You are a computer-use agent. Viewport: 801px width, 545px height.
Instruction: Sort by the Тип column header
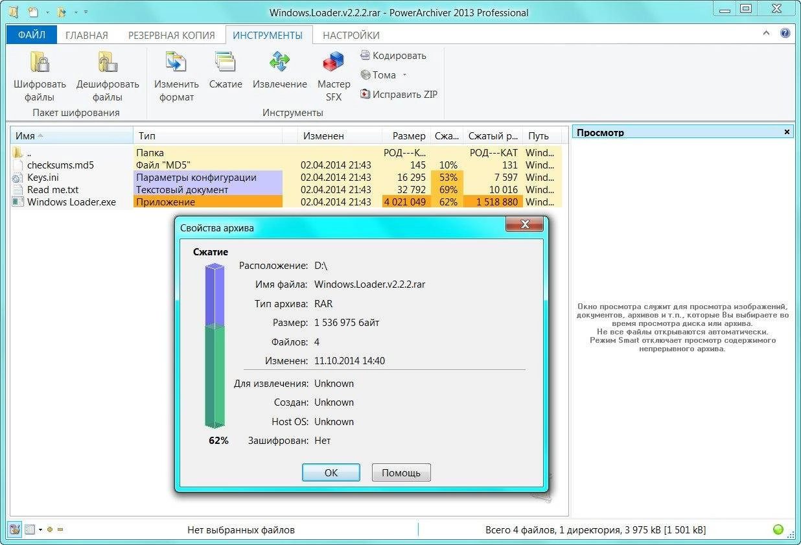[x=207, y=136]
